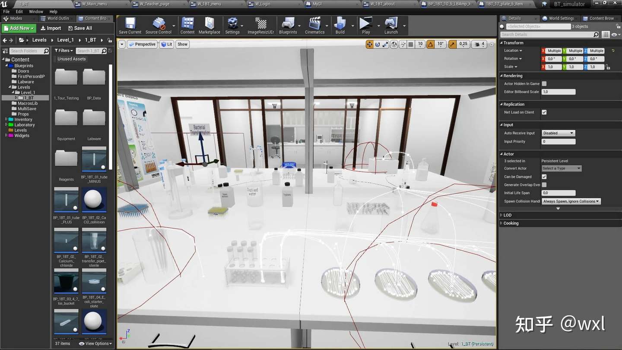Click Source Control in the toolbar

point(159,25)
